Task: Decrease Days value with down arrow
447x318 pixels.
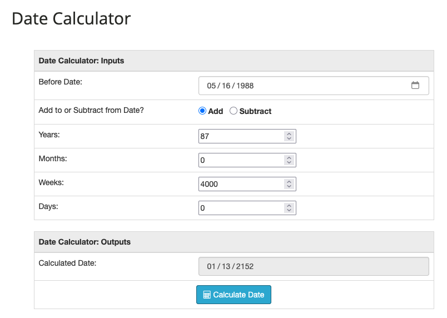Action: pyautogui.click(x=289, y=211)
